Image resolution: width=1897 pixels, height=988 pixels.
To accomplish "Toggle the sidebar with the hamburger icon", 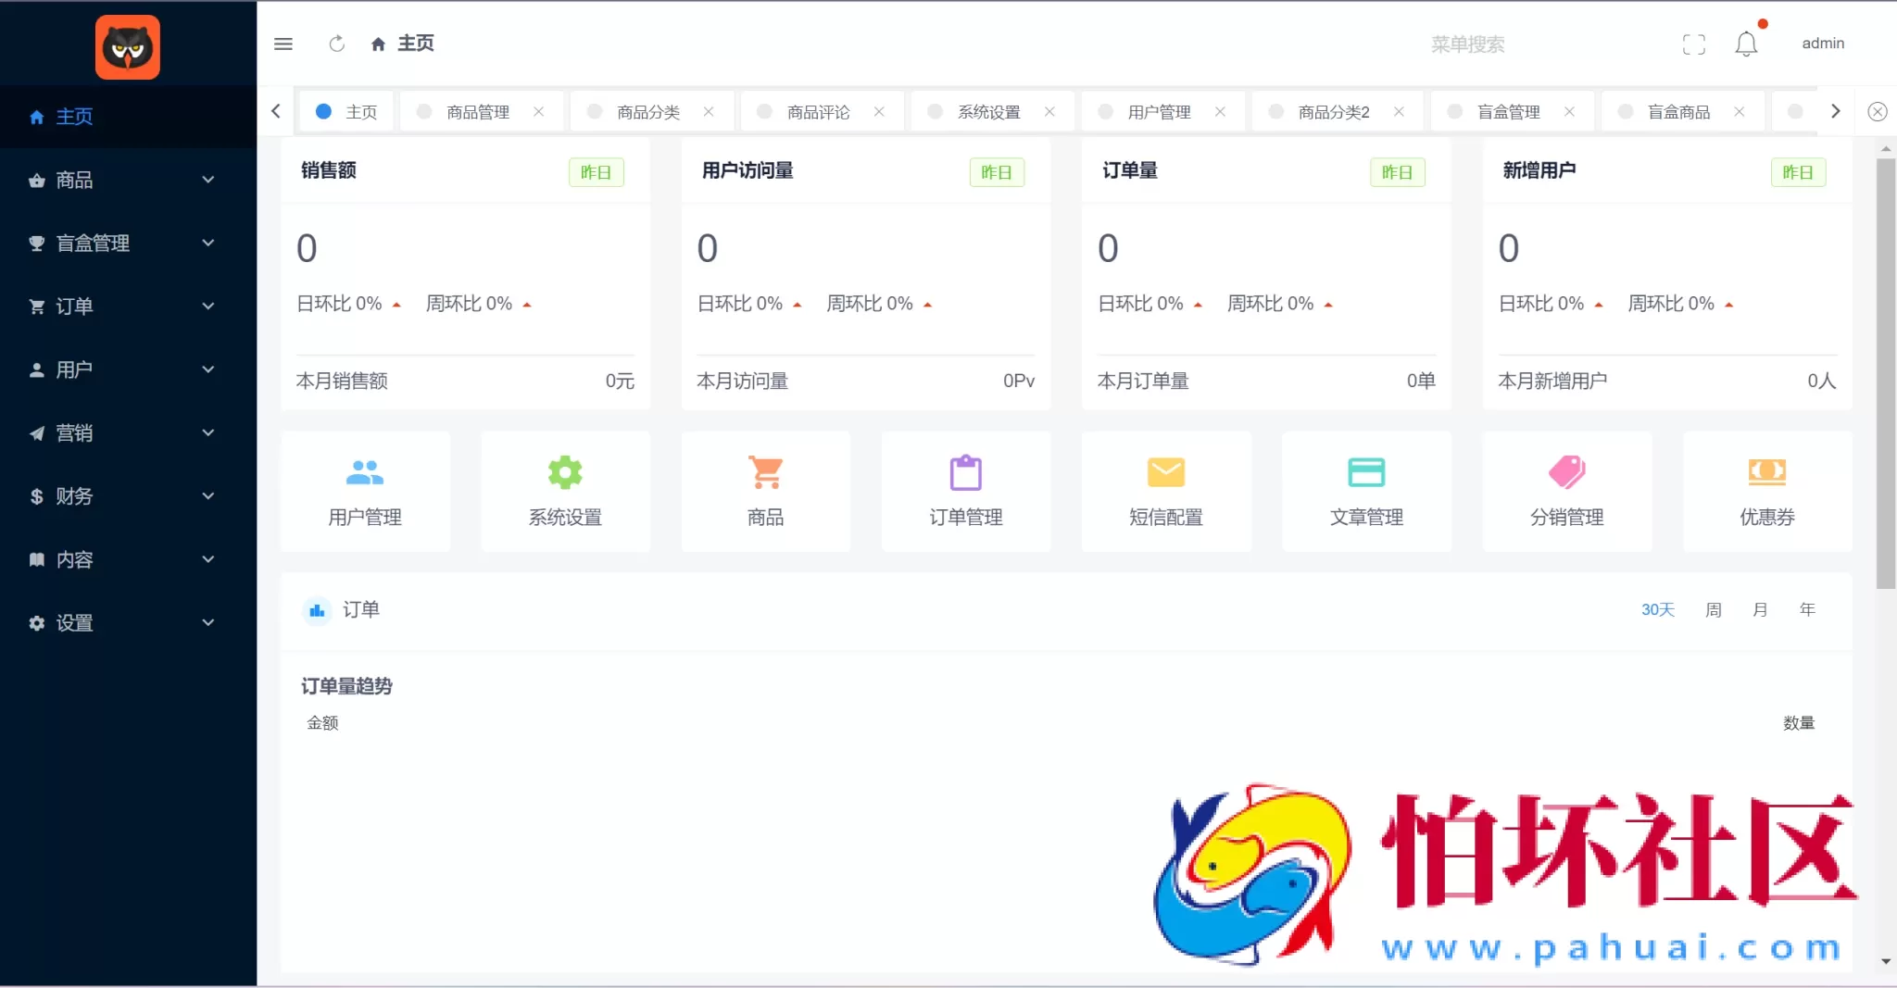I will [283, 44].
